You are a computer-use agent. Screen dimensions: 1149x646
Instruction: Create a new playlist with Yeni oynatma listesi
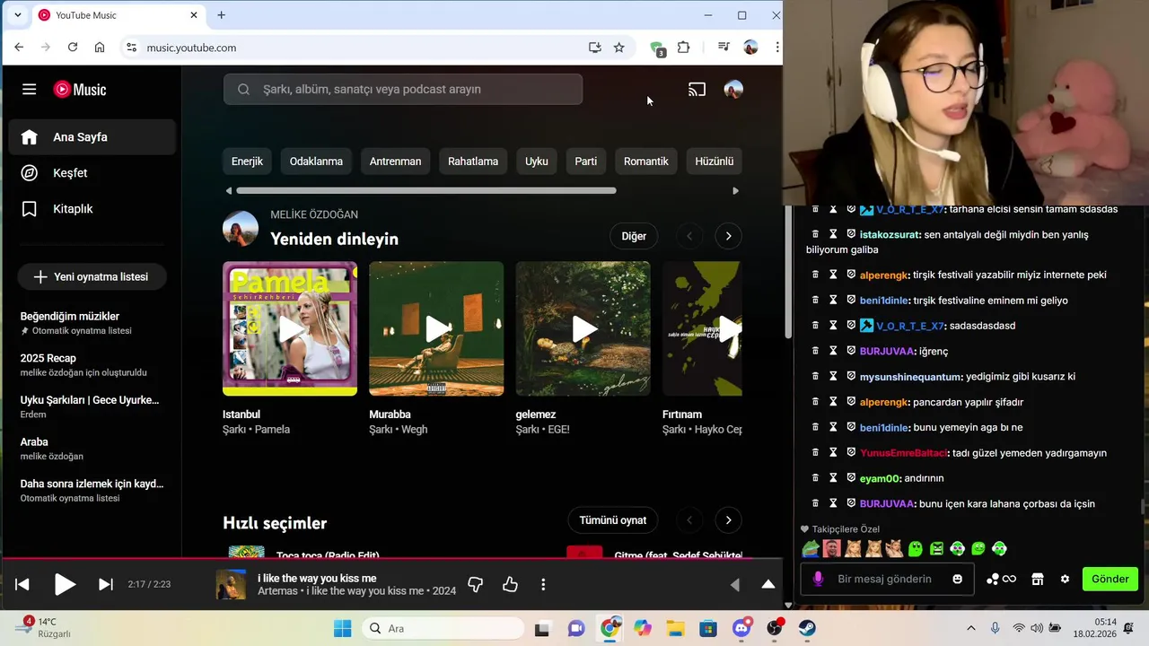click(91, 277)
